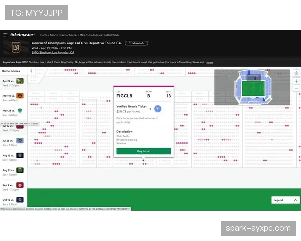301x241 pixels.
Task: Click the Aug 15 opponent team logo
Action: pyautogui.click(x=20, y=155)
